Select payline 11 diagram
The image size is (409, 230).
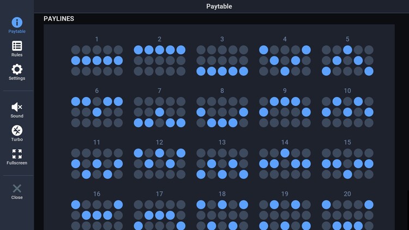coord(97,164)
